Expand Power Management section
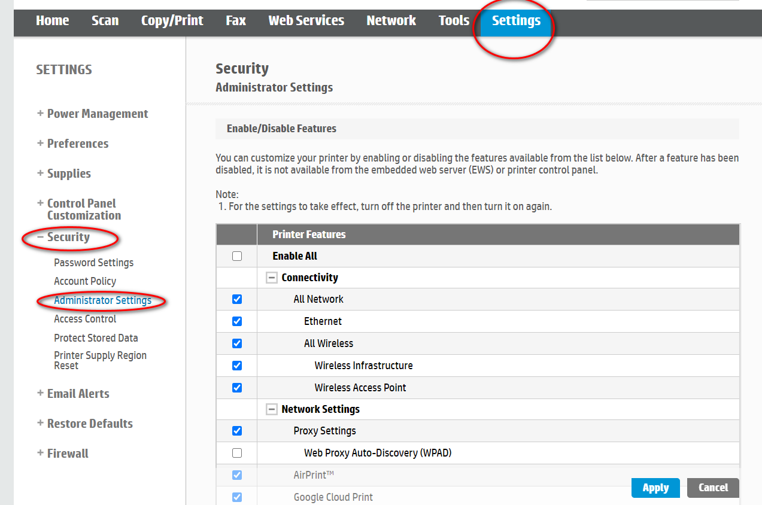This screenshot has height=505, width=762. pos(97,114)
